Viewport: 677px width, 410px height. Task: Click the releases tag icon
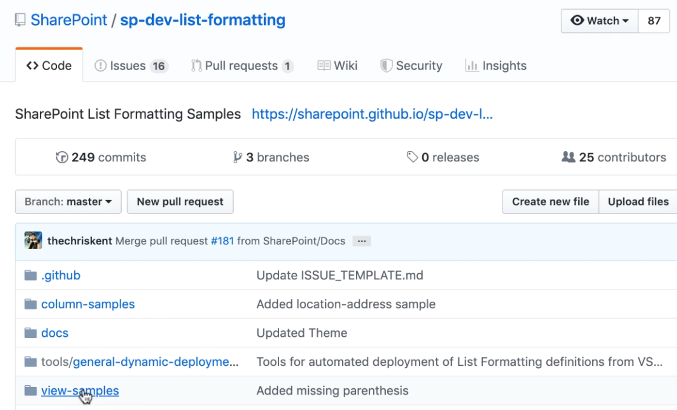point(412,157)
